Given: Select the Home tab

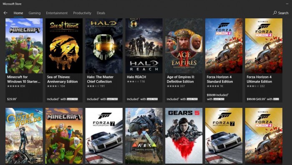Looking at the screenshot, I should 18,13.
